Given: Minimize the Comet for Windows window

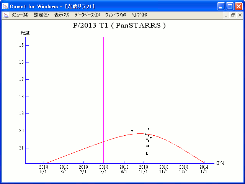Looking at the screenshot, I should (221, 7).
